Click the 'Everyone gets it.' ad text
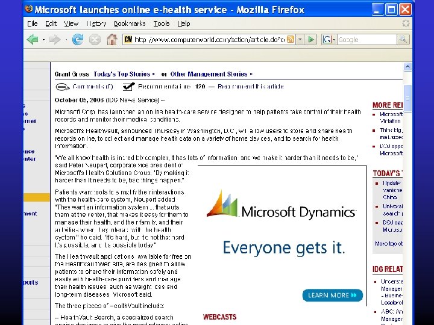 pos(284,247)
